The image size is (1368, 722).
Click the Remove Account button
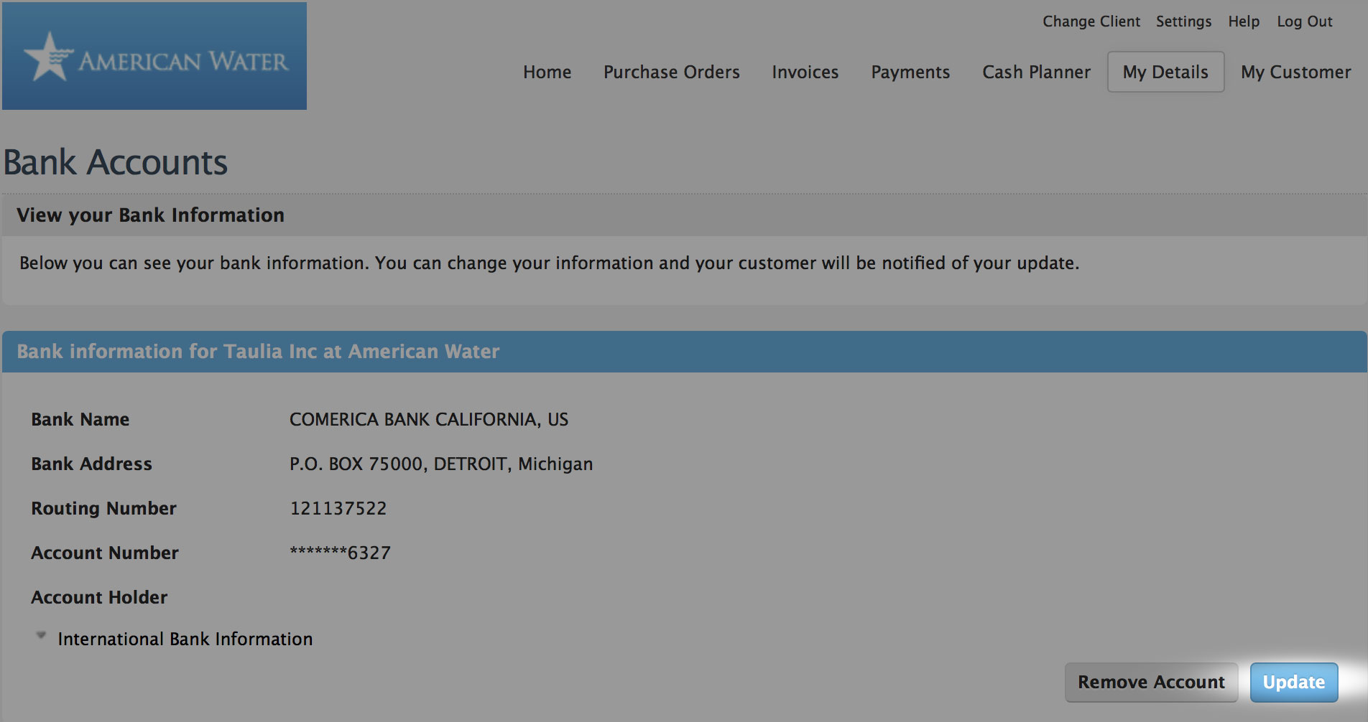[1151, 682]
